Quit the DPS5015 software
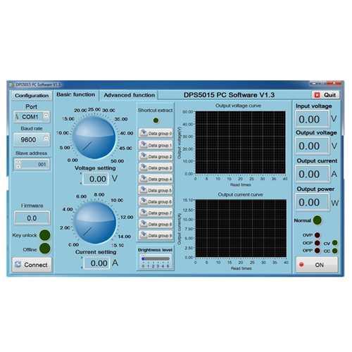This screenshot has height=352, width=352. (326, 95)
